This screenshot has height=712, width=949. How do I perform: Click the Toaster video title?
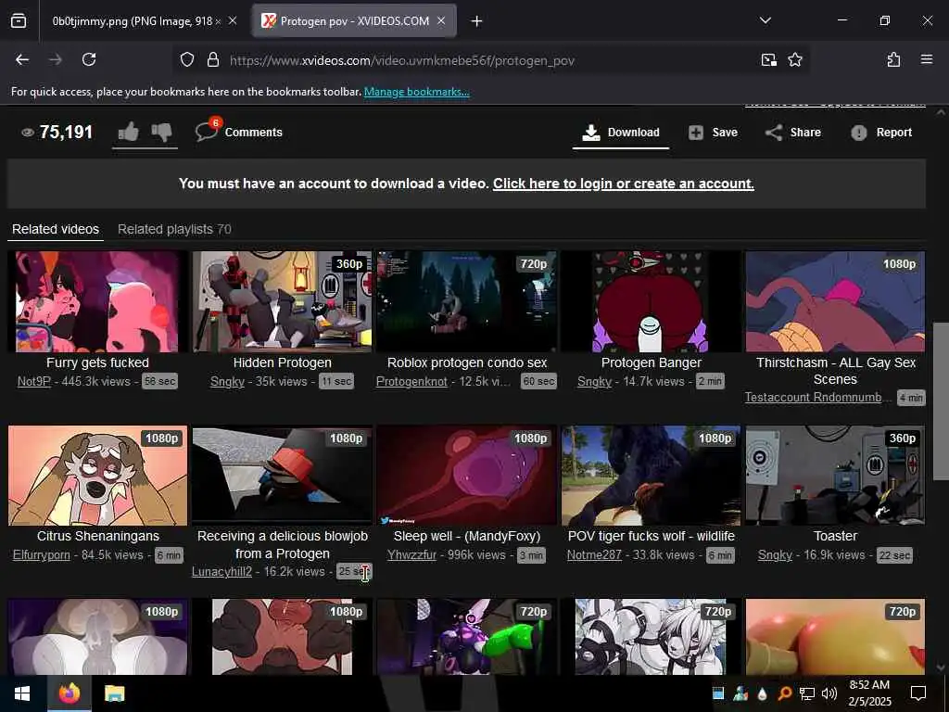pyautogui.click(x=835, y=537)
